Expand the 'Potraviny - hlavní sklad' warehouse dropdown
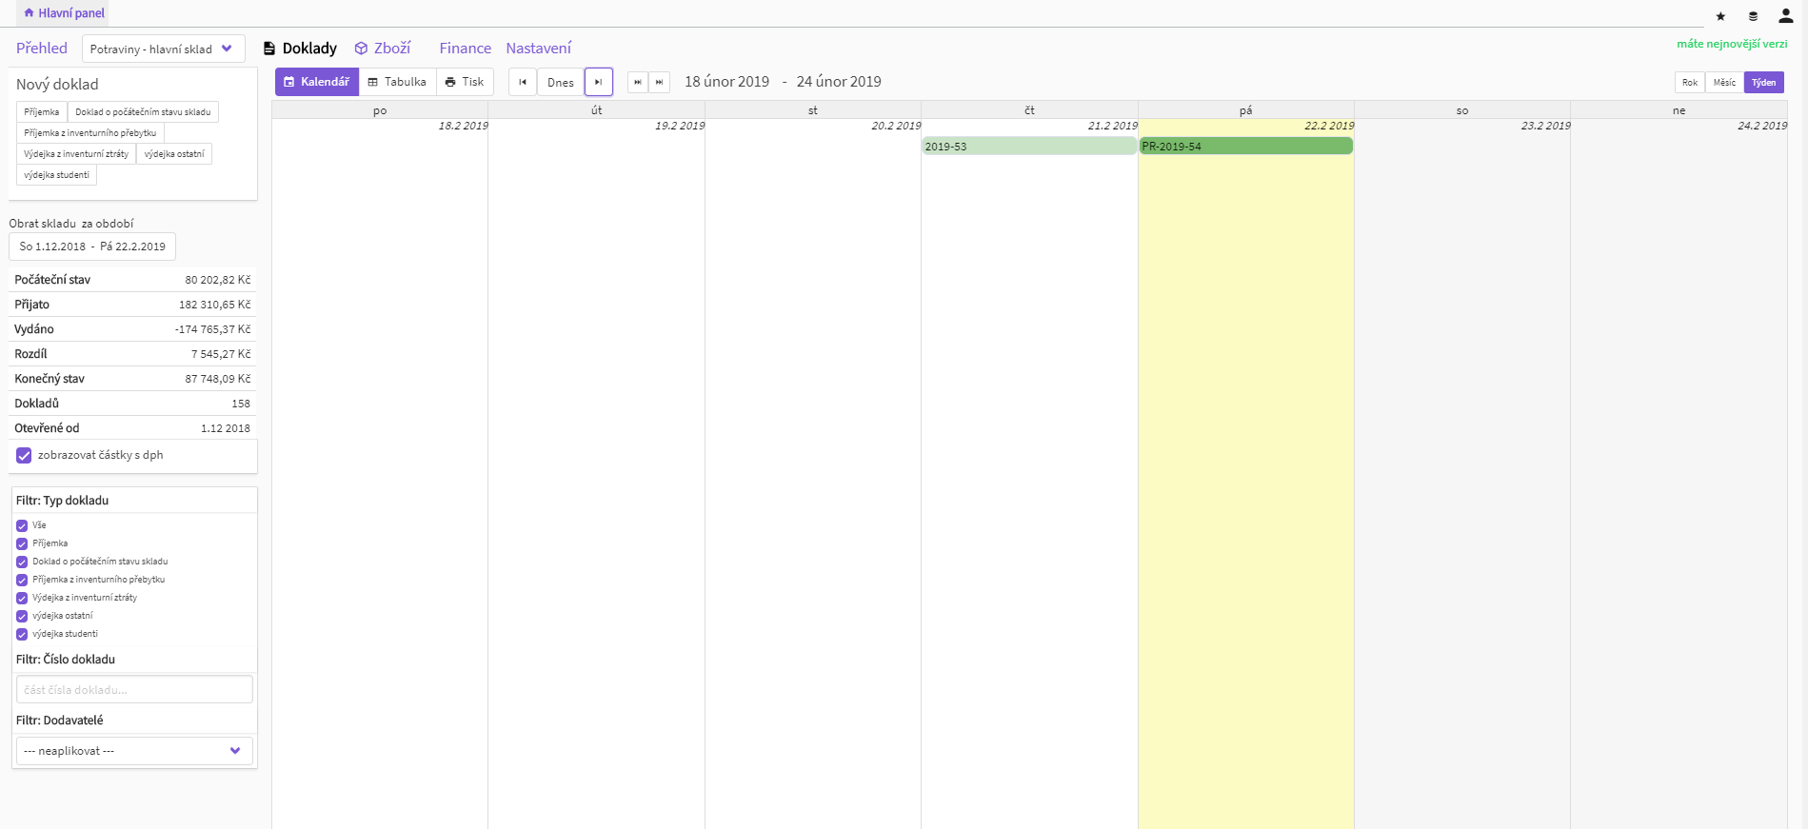The image size is (1808, 829). pos(163,49)
